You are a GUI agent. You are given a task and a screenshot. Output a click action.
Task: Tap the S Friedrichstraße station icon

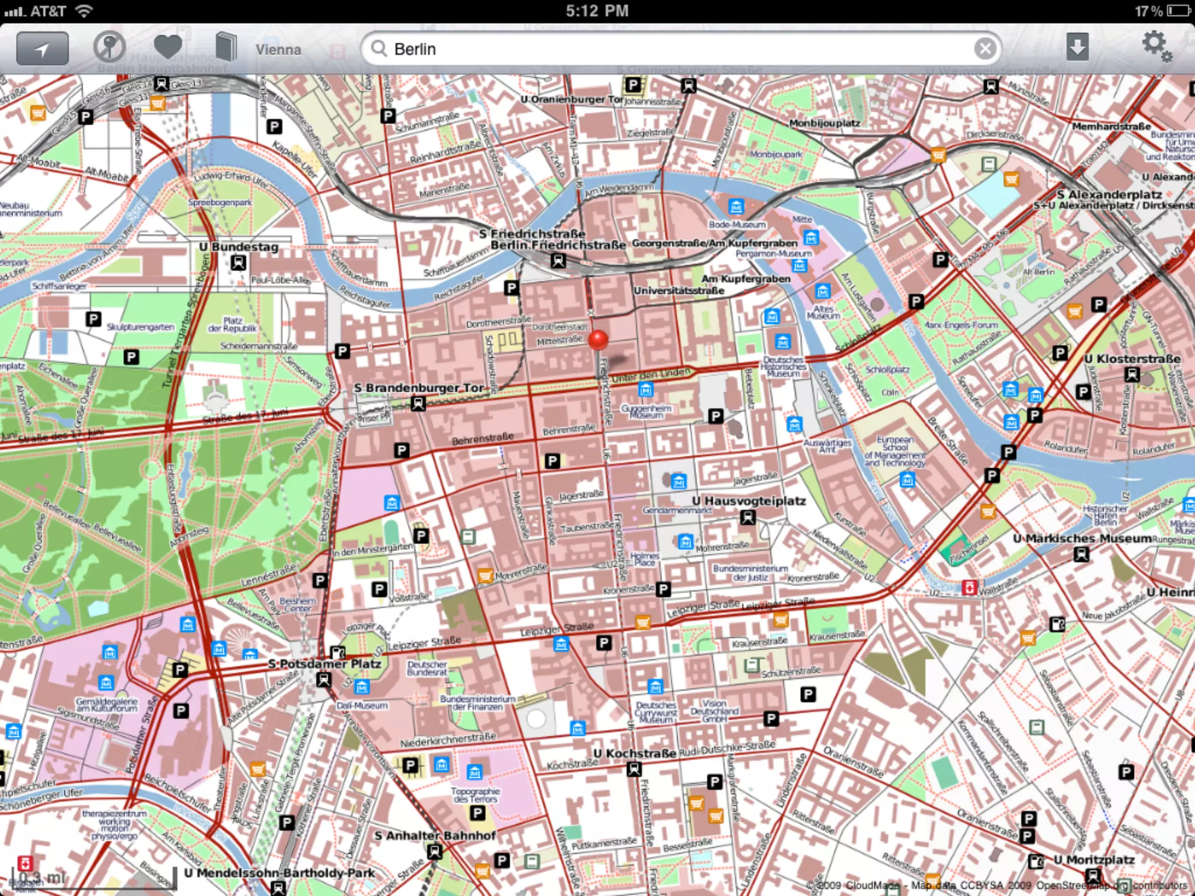tap(558, 261)
